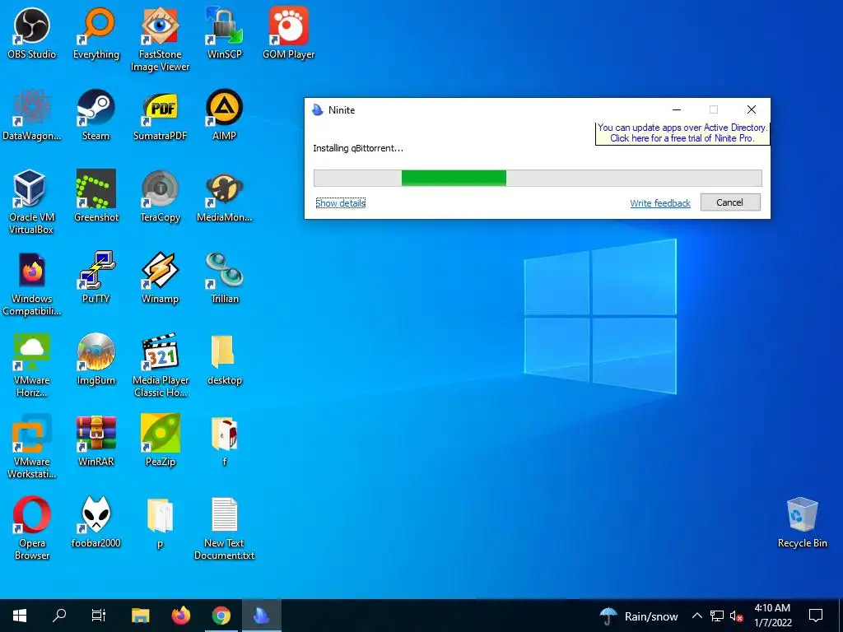Click the Opera Browser desktop shortcut
This screenshot has height=632, width=843.
(32, 527)
